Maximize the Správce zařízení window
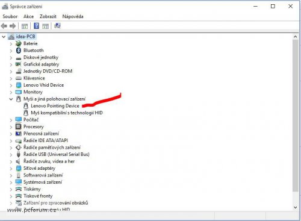Screen dimensions: 301x221 273,7
